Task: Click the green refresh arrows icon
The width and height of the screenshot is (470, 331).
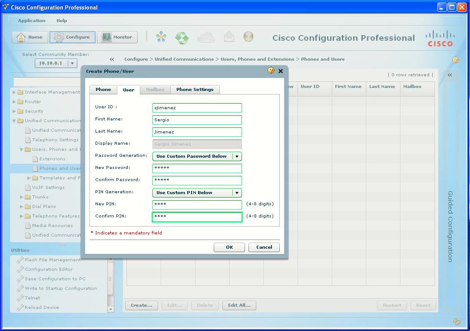Action: pos(182,38)
